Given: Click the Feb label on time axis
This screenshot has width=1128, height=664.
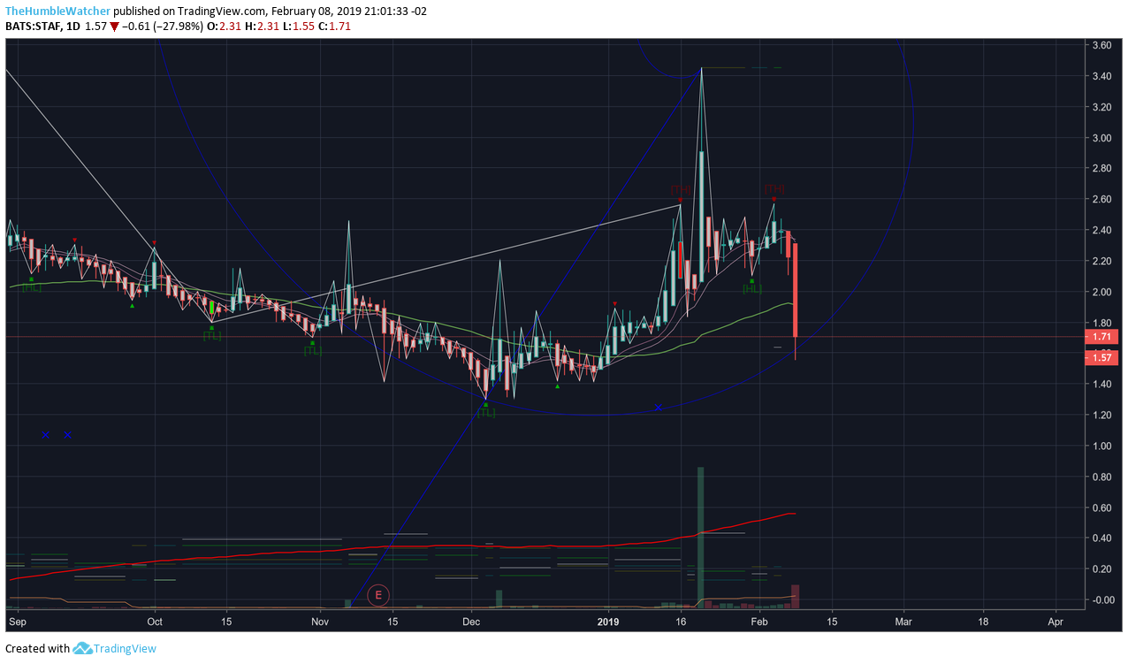Looking at the screenshot, I should (758, 622).
